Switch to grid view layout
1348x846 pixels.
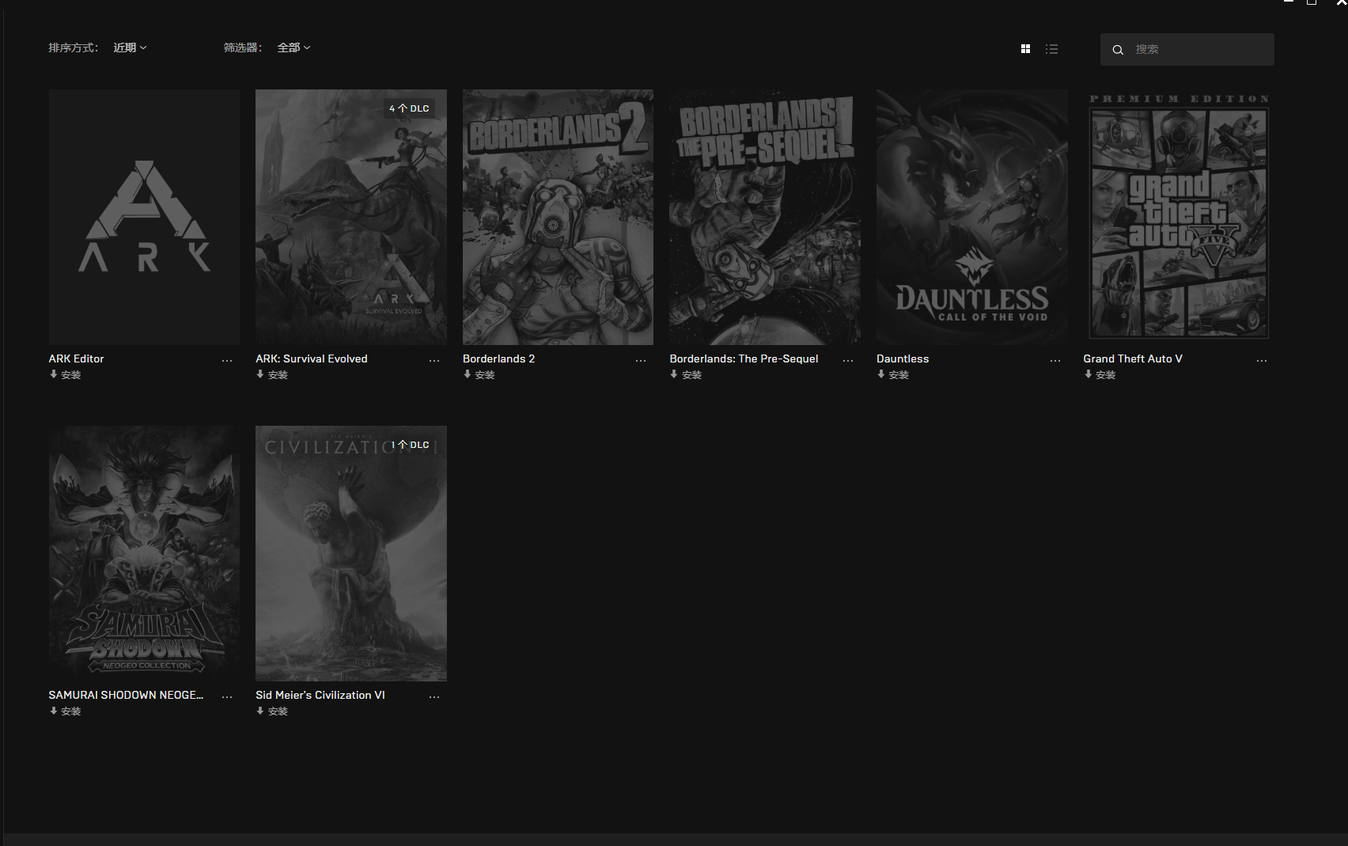coord(1025,49)
